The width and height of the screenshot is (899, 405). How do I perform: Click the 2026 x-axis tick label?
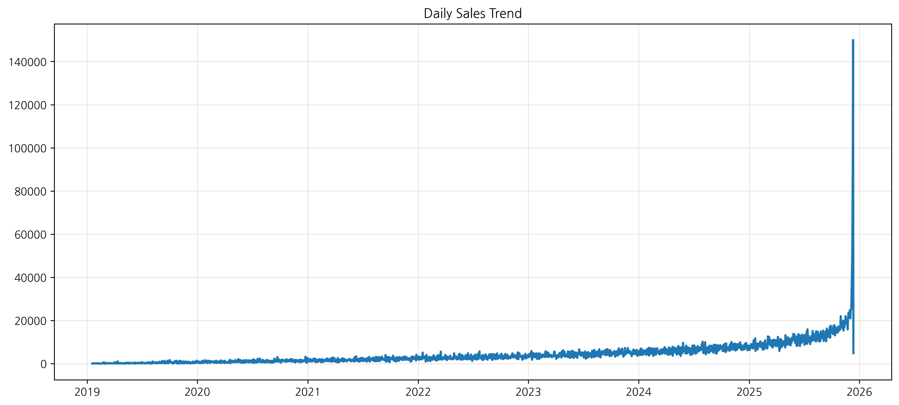859,392
